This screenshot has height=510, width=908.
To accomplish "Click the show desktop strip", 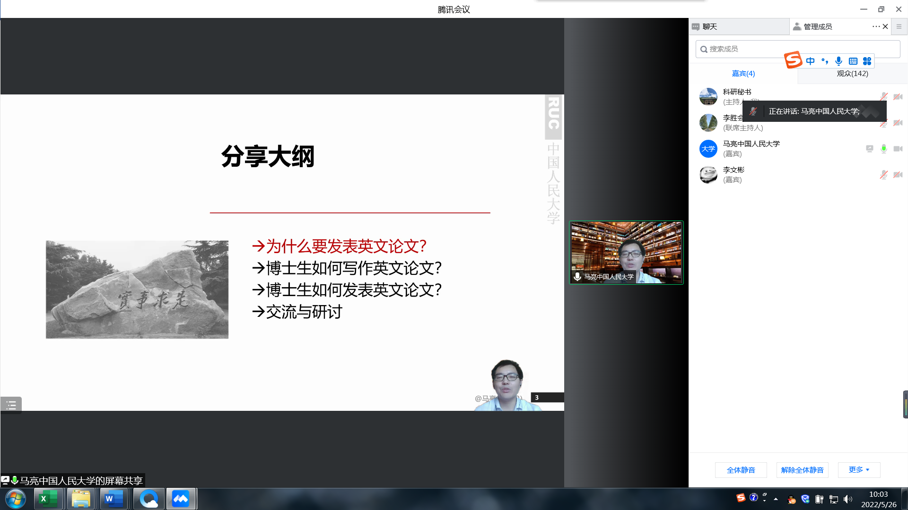I will pyautogui.click(x=905, y=499).
